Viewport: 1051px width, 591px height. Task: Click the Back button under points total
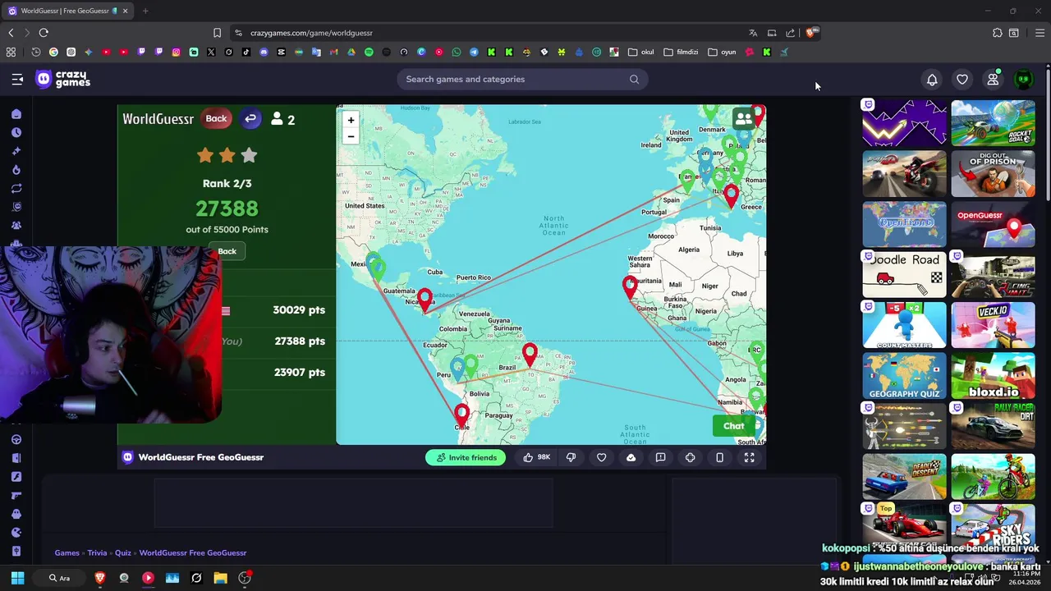coord(227,251)
